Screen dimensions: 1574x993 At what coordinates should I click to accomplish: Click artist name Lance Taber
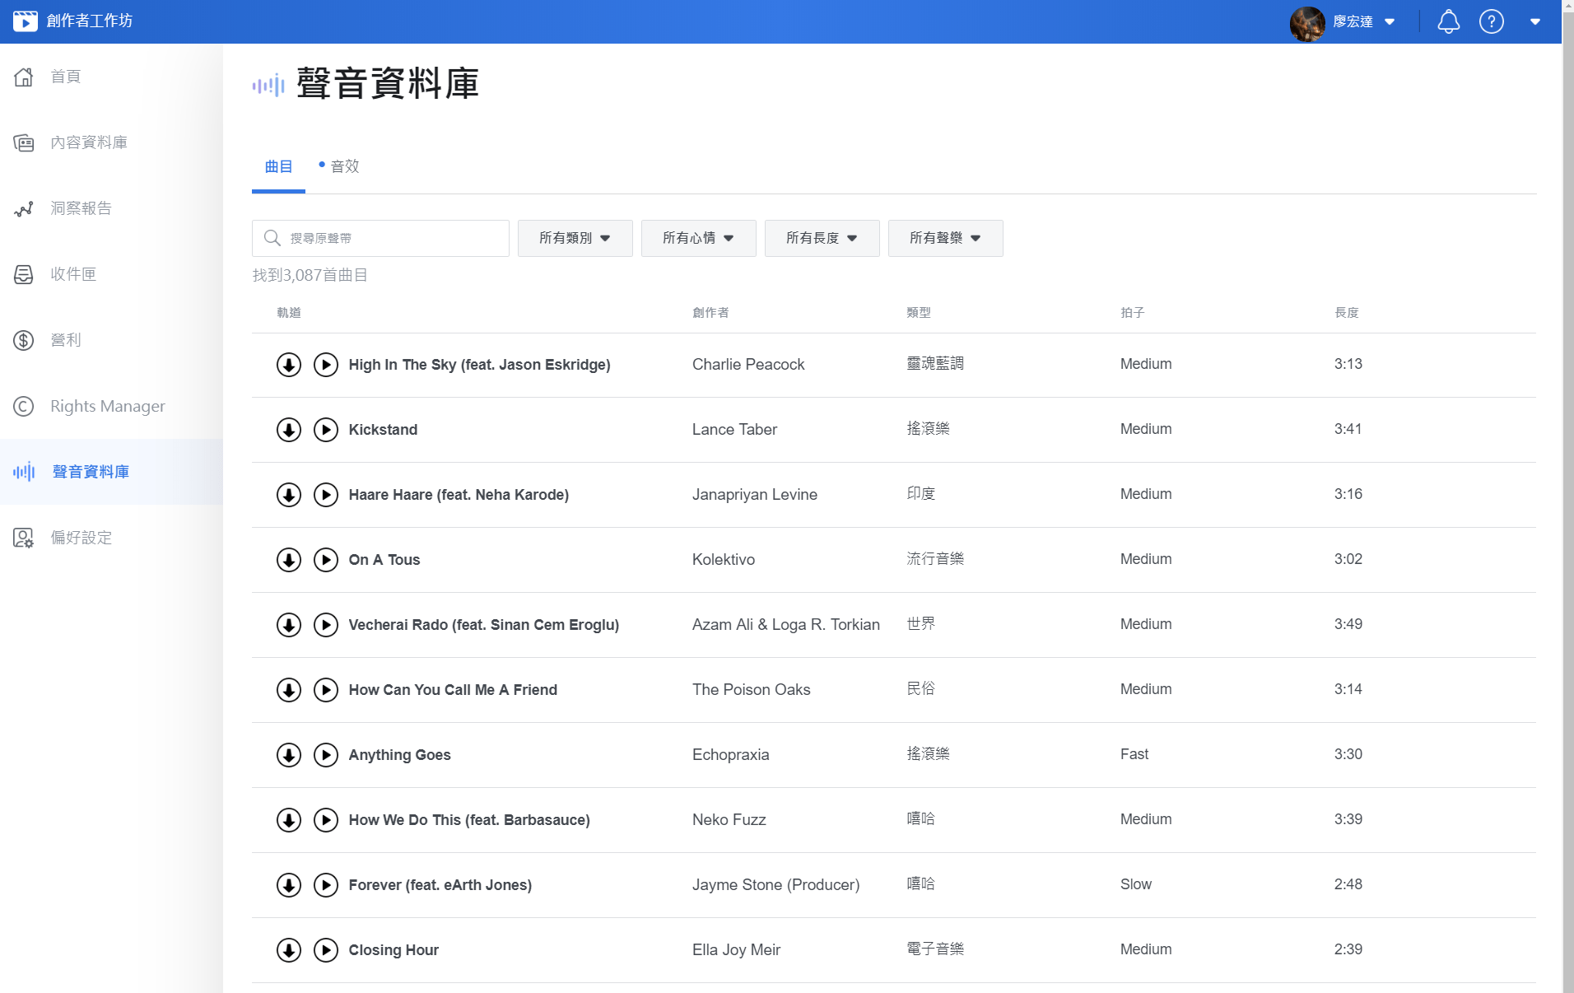pyautogui.click(x=734, y=429)
